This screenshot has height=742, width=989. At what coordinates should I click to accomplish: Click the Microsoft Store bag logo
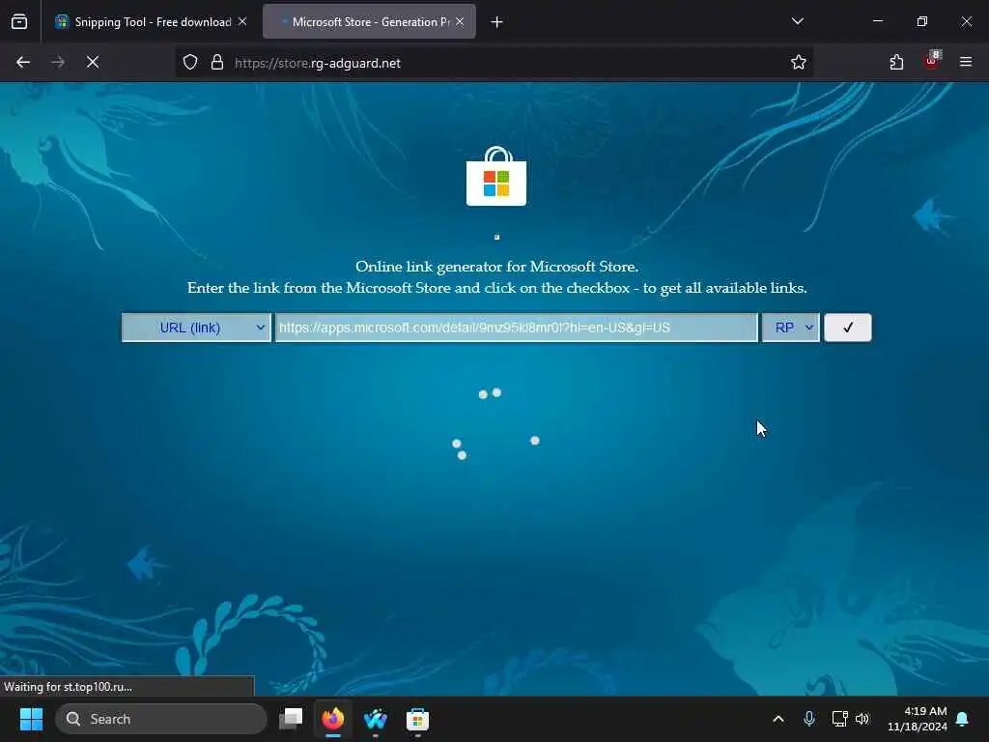click(x=496, y=177)
